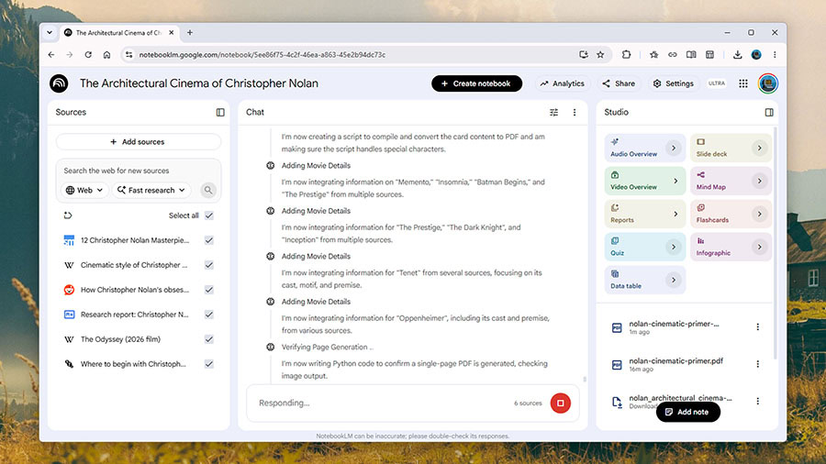The height and width of the screenshot is (464, 826).
Task: Expand Data table options arrow
Action: pos(674,280)
